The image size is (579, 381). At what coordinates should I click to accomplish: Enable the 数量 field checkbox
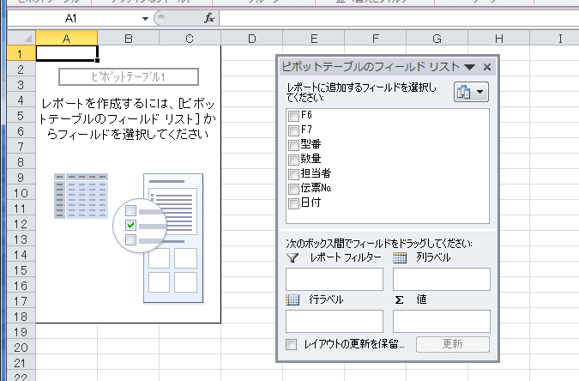(x=294, y=160)
